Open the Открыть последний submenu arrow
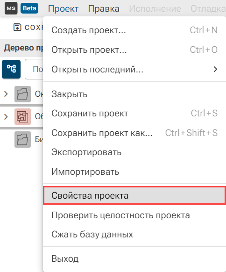The height and width of the screenshot is (272, 226). (215, 69)
